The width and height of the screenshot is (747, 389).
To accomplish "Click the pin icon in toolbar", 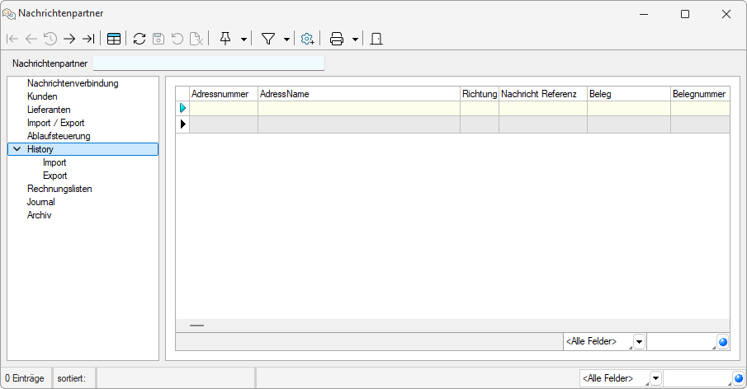I will [225, 39].
